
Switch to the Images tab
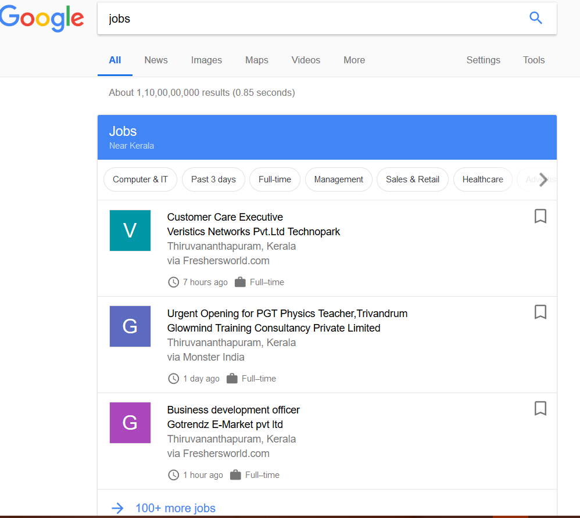[206, 60]
